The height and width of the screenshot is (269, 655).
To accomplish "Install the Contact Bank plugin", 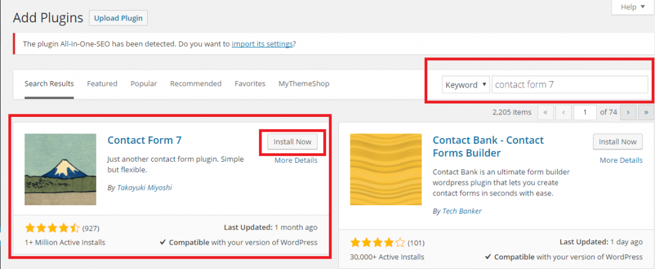I will click(x=618, y=142).
